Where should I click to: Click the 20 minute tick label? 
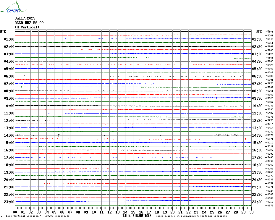(173, 212)
